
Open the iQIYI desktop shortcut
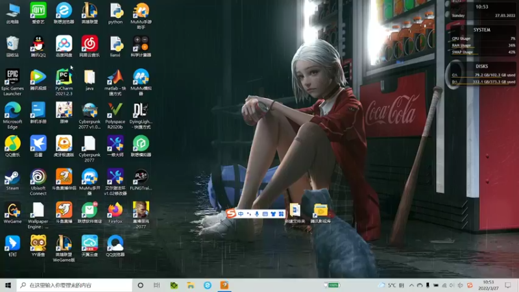38,13
